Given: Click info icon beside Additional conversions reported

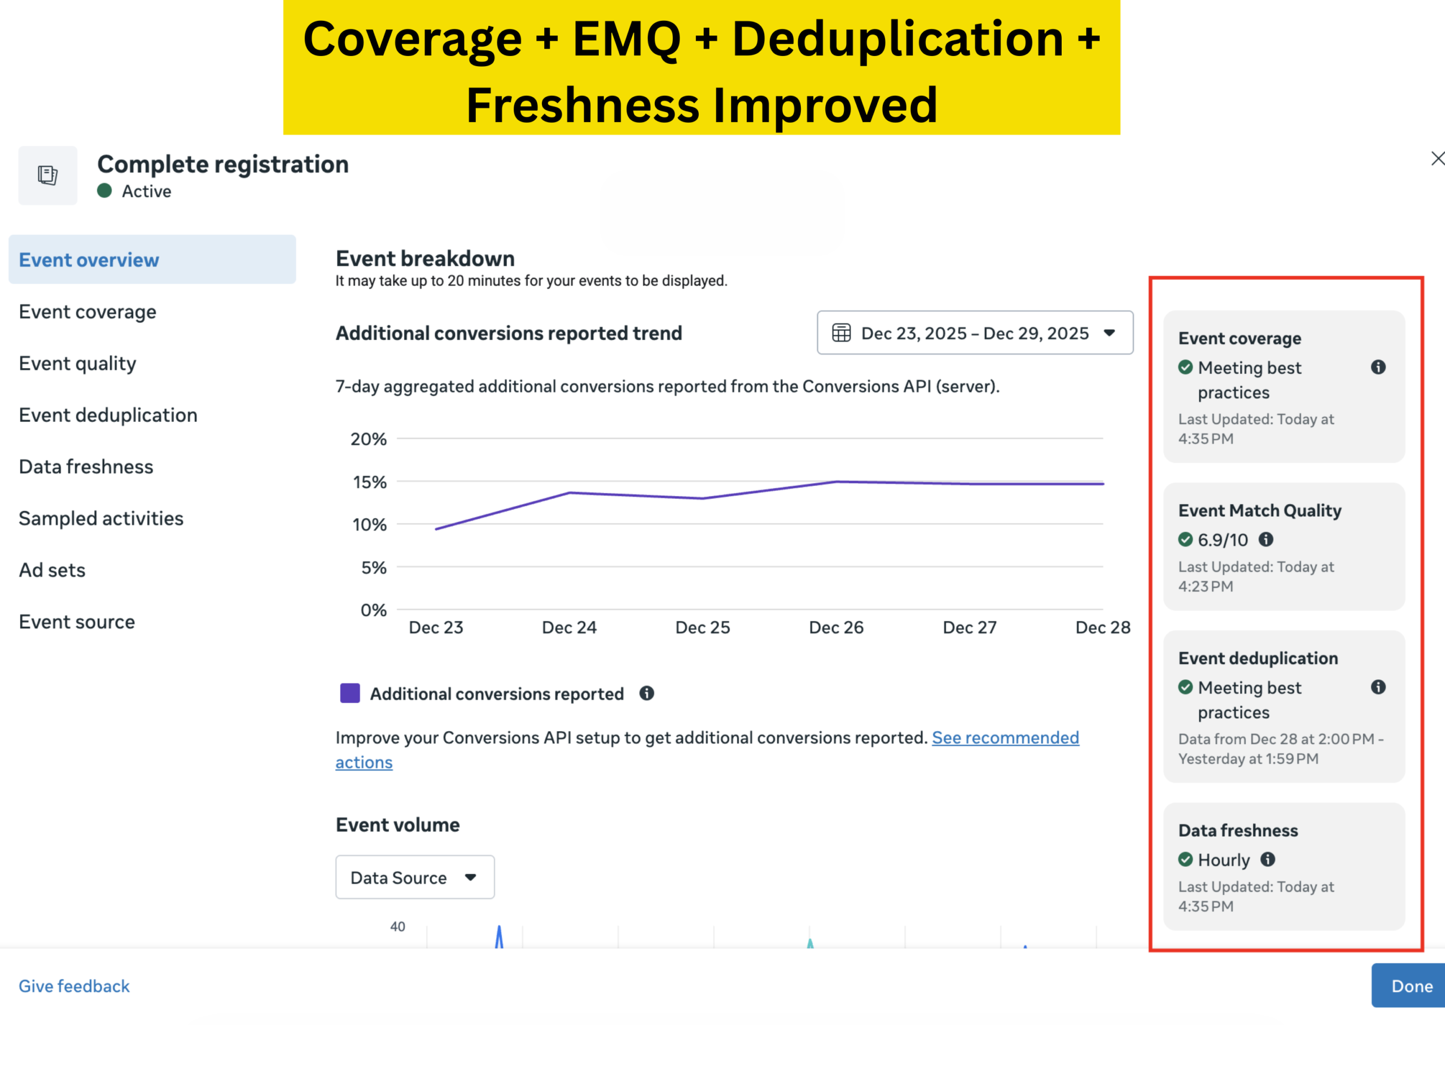Looking at the screenshot, I should [x=647, y=693].
